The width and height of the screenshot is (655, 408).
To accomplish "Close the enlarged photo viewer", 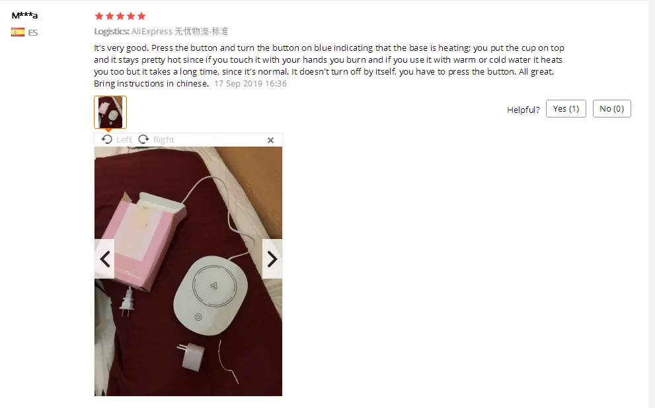I will point(271,140).
